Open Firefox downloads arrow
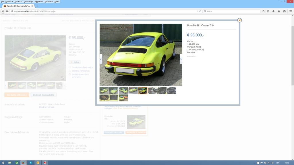Screen dimensions: 294x165 pos(273,11)
